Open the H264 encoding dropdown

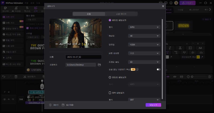click(x=144, y=45)
